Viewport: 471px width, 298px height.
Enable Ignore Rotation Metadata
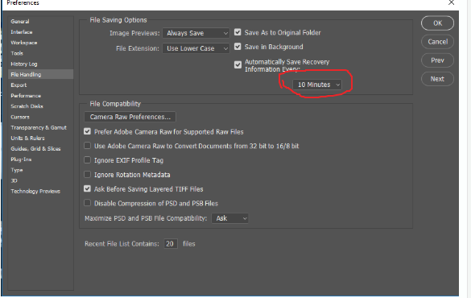click(x=87, y=174)
